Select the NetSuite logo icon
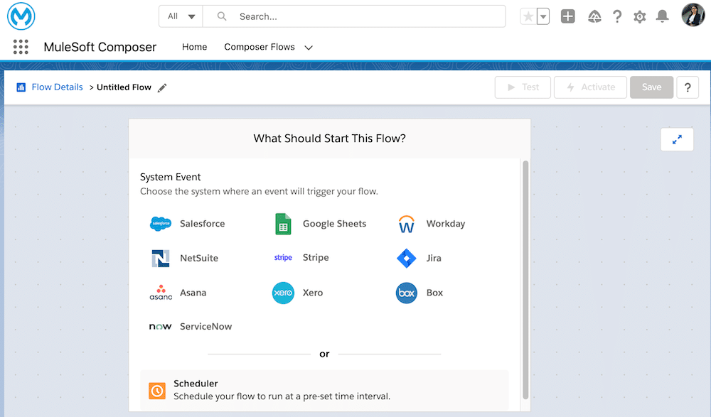The height and width of the screenshot is (417, 711). point(161,258)
